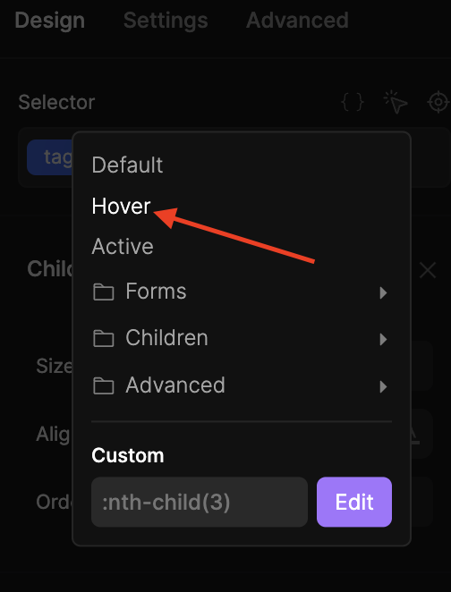Click the crosshair target icon

[438, 102]
